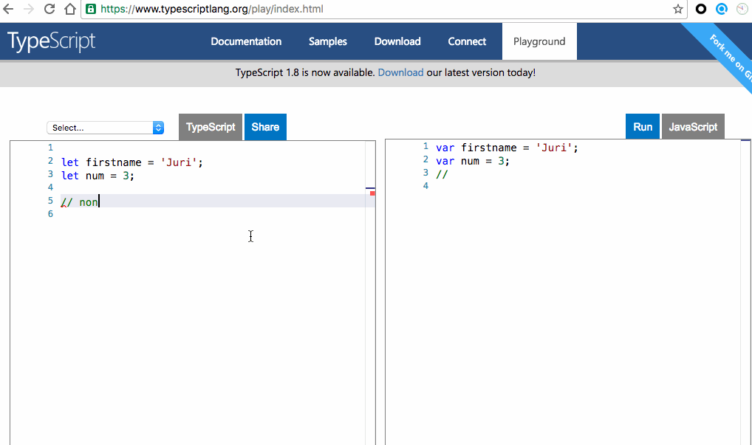Click the browser back arrow
Image resolution: width=752 pixels, height=445 pixels.
9,10
